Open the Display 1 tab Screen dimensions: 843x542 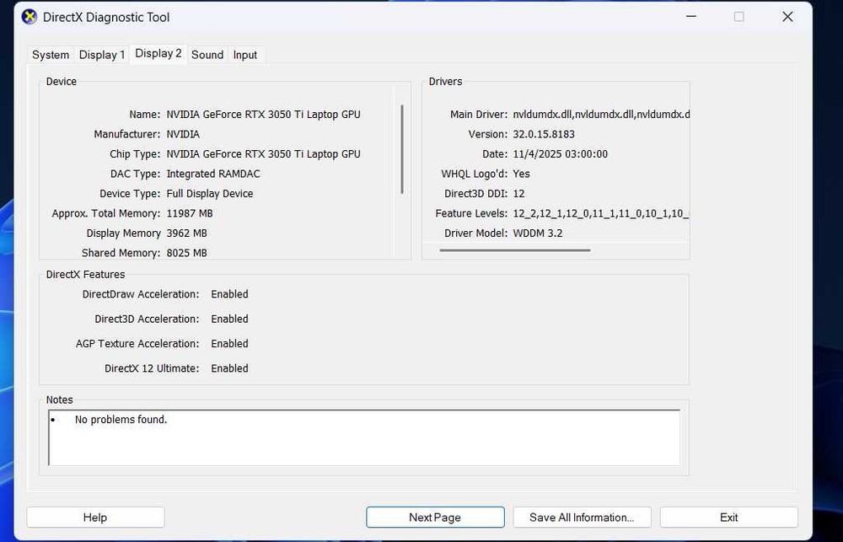[102, 55]
